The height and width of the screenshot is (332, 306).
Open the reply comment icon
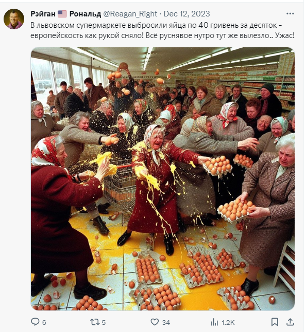tap(35, 322)
